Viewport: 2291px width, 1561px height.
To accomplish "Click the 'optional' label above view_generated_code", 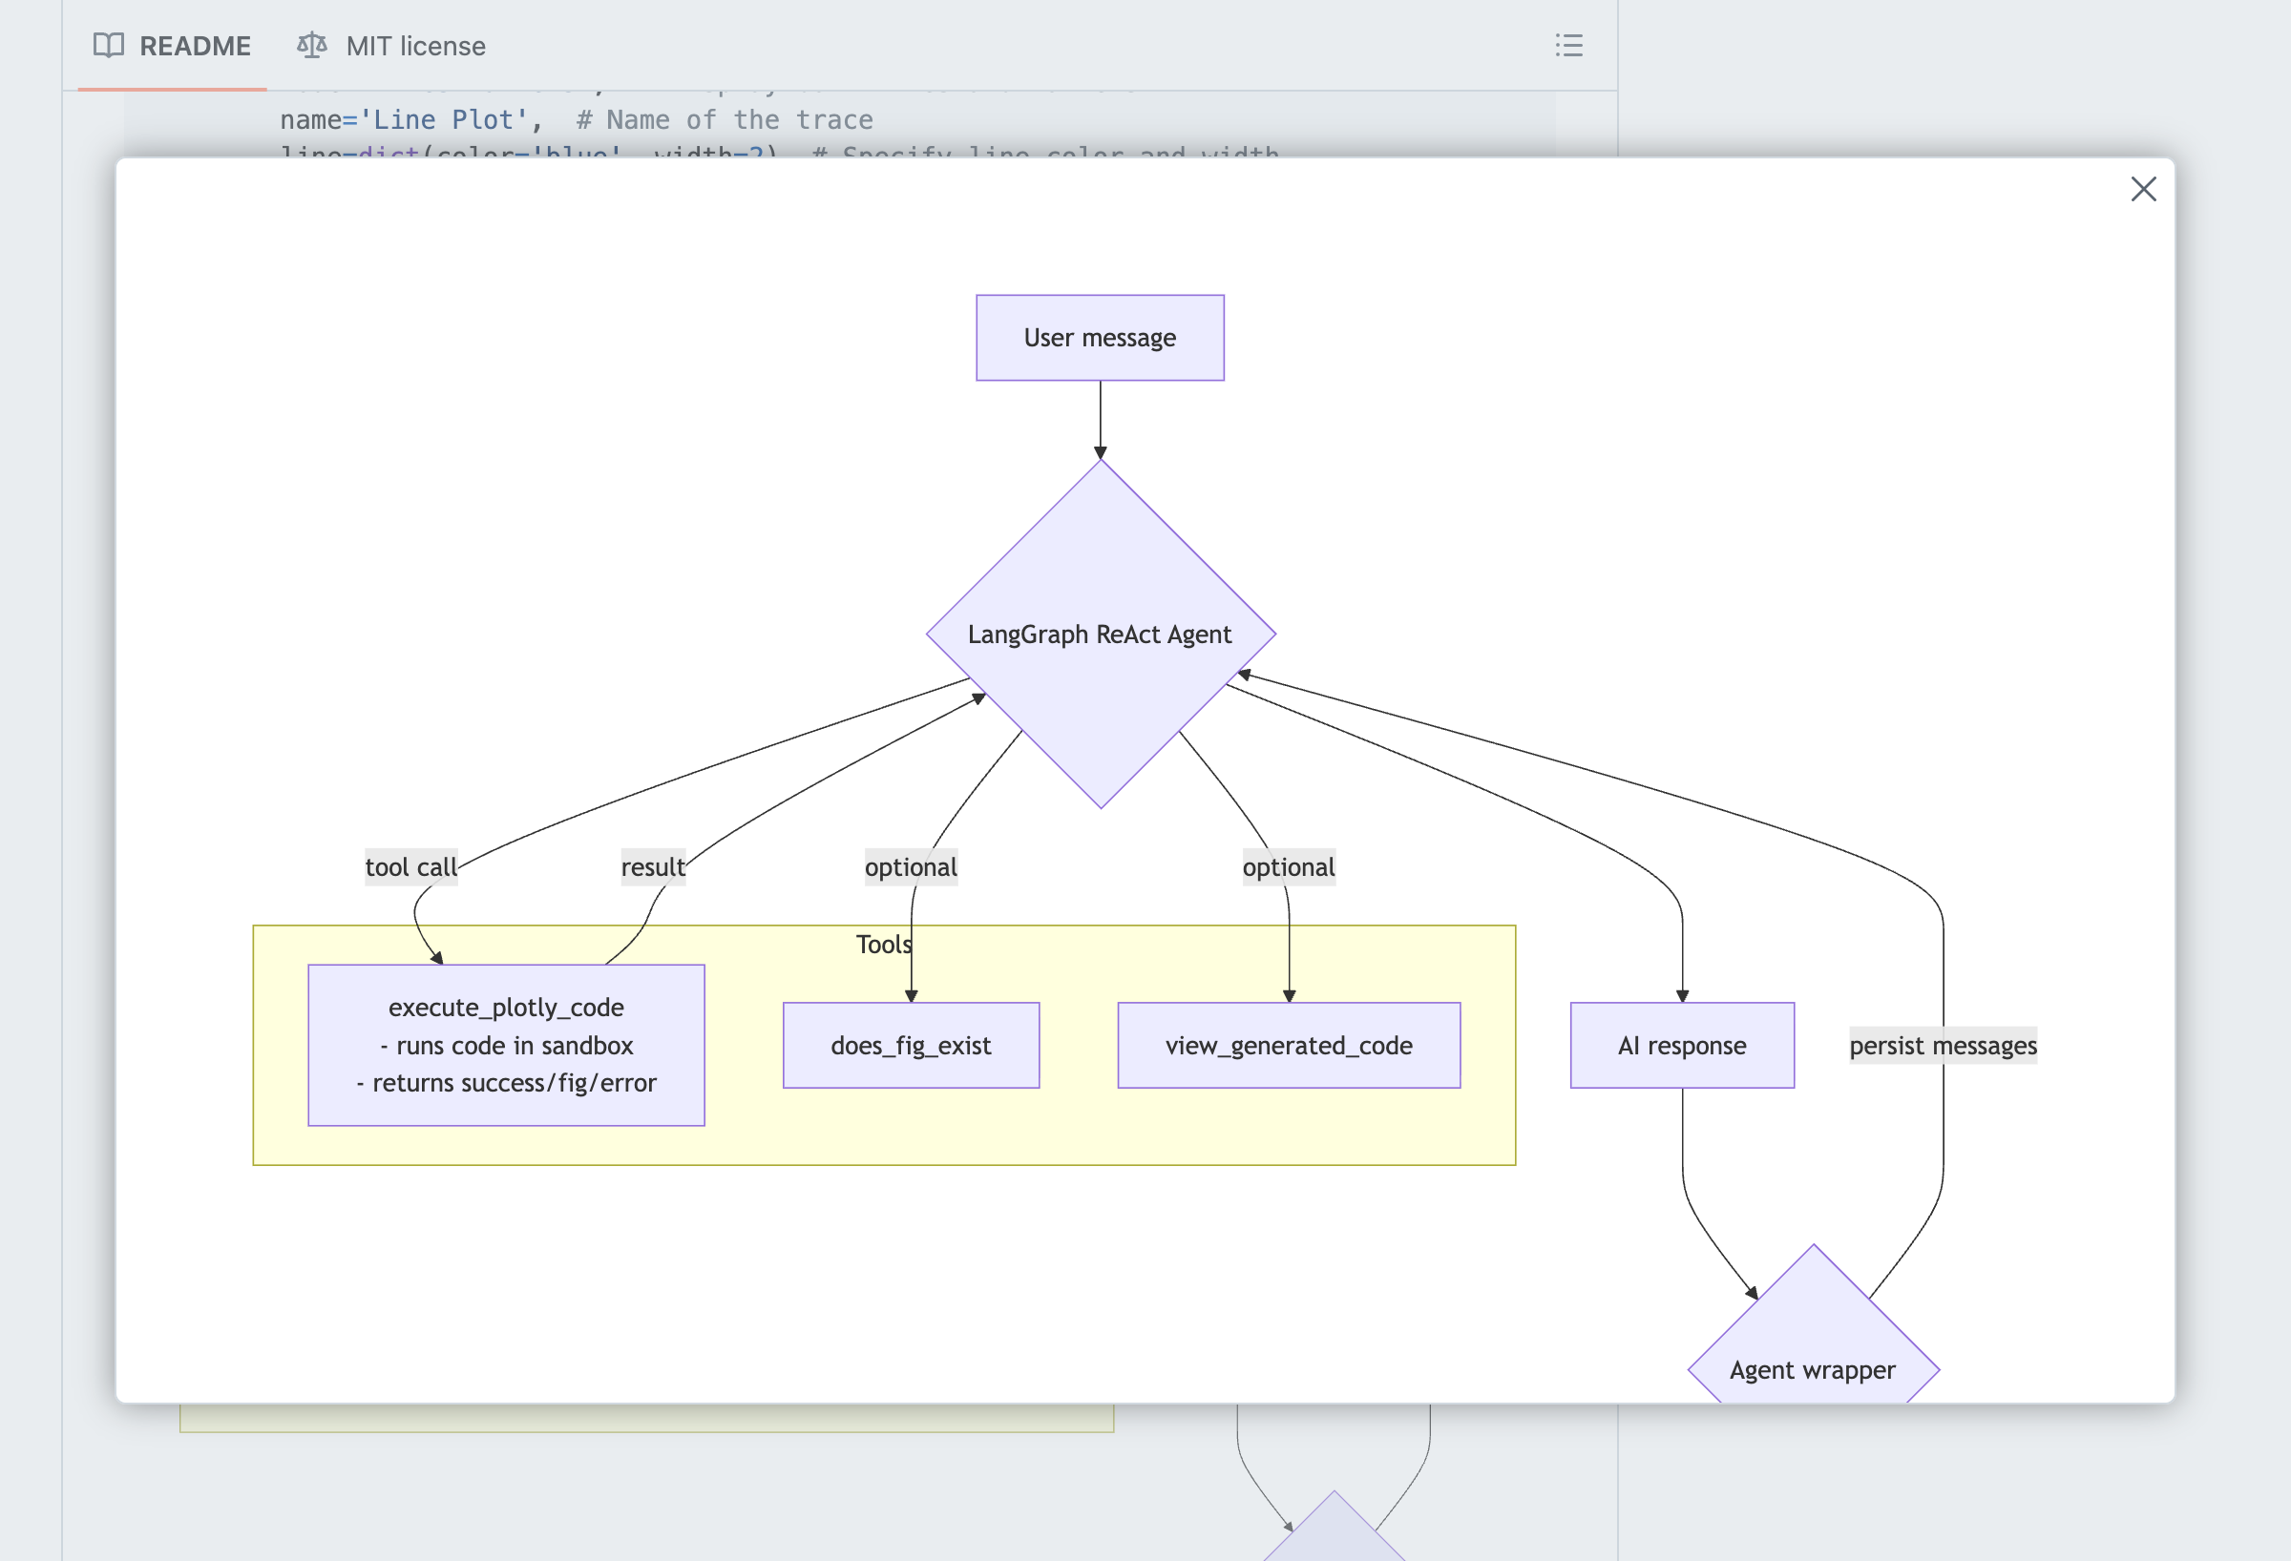I will 1289,867.
